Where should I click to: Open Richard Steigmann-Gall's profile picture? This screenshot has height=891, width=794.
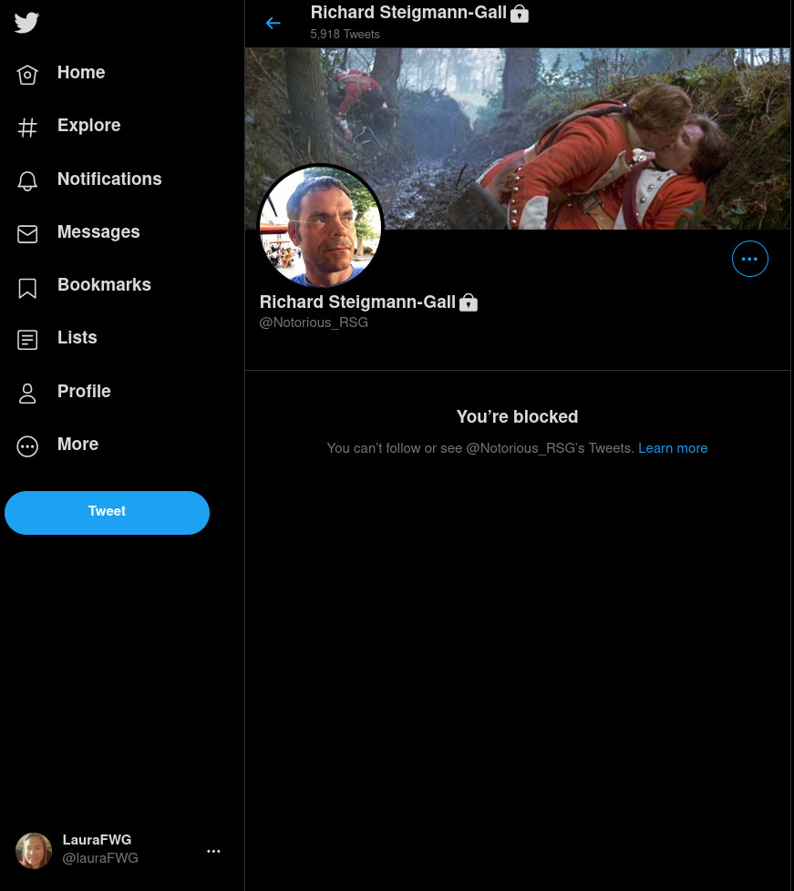[x=321, y=227]
